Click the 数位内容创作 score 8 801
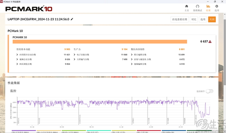This screenshot has height=133, width=226. pos(182,49)
